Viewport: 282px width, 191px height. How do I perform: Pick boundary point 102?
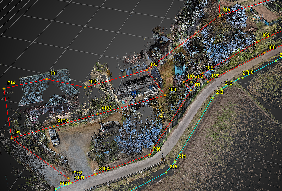[x=85, y=87]
